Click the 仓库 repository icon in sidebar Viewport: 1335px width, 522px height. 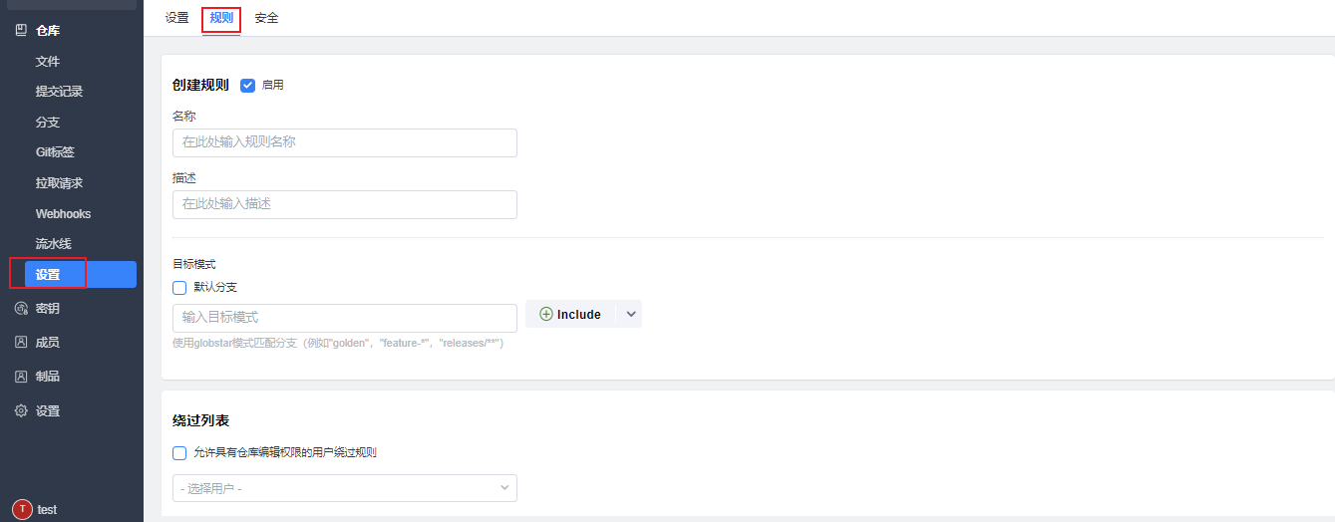[x=21, y=31]
